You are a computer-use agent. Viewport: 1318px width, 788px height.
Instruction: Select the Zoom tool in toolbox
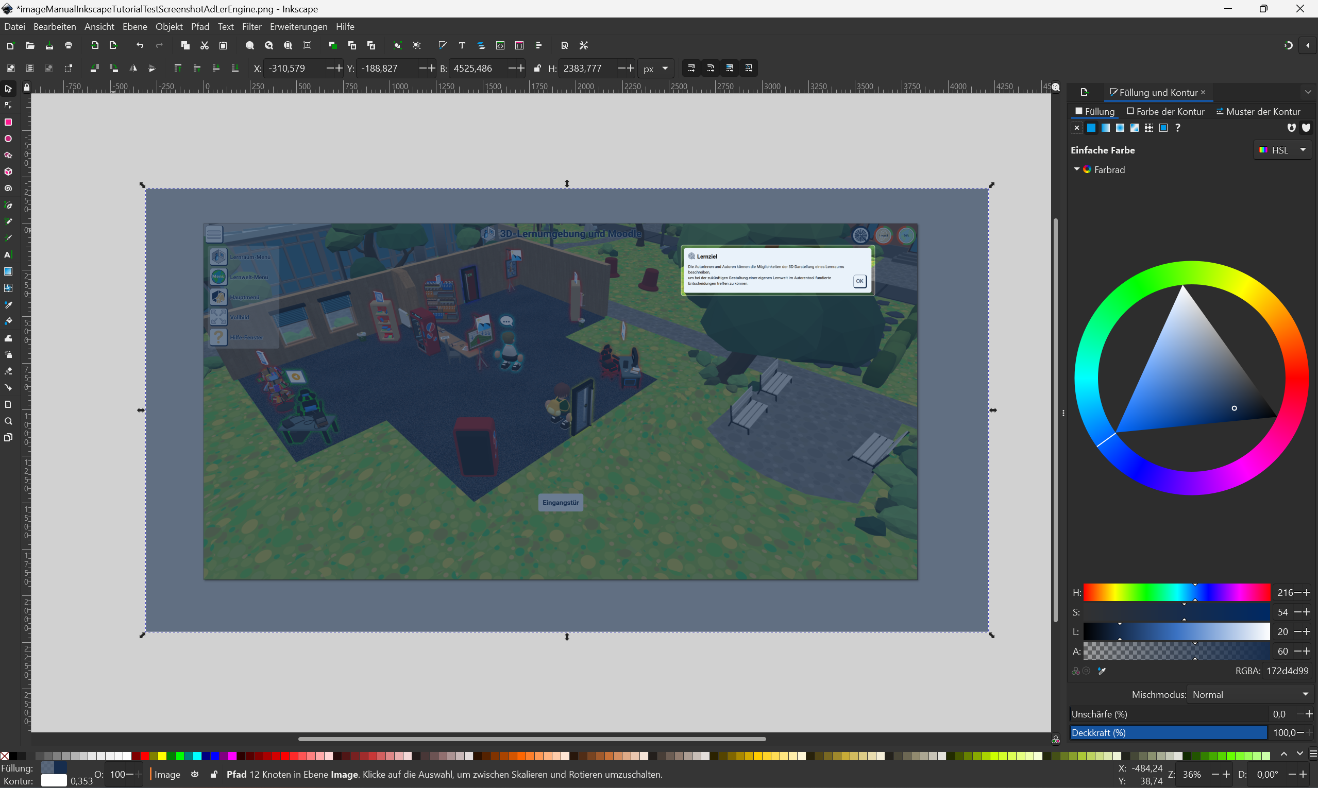point(8,421)
